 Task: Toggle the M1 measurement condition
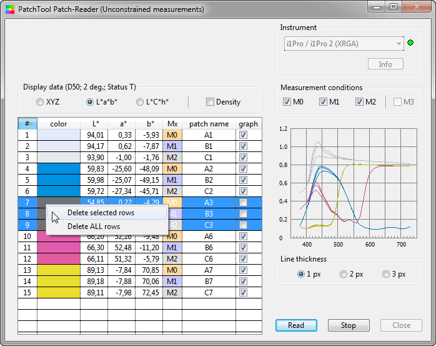click(323, 102)
